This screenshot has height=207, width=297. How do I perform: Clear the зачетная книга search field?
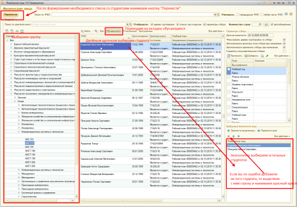[x=127, y=24]
